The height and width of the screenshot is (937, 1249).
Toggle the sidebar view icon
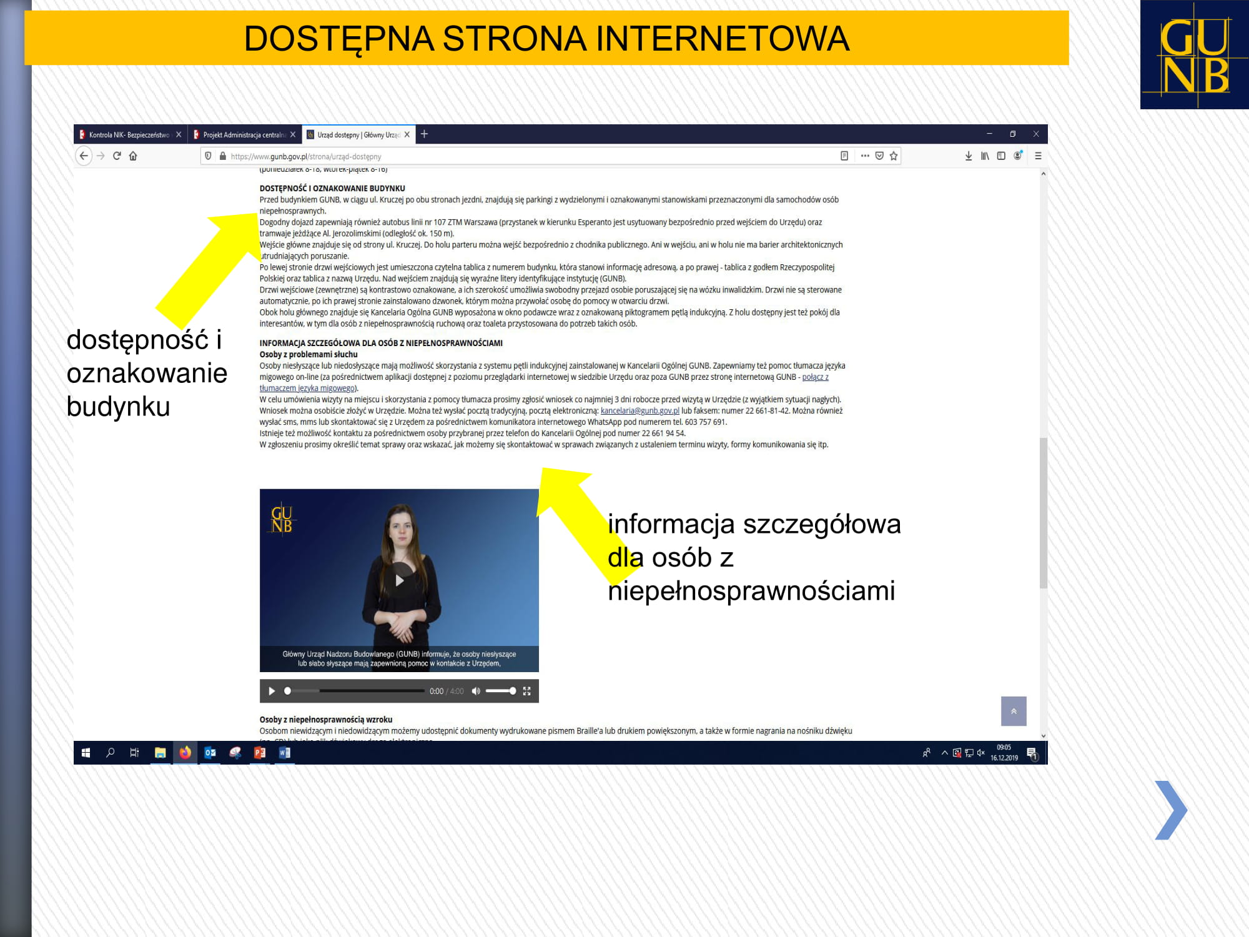click(x=1001, y=156)
